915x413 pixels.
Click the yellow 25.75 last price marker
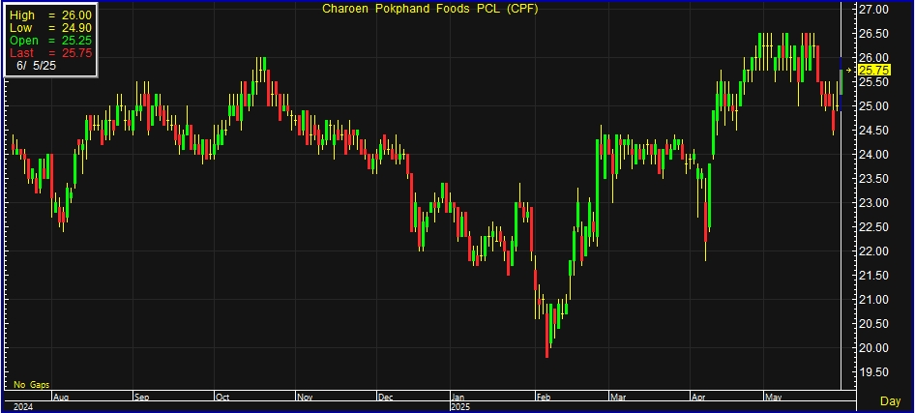pyautogui.click(x=874, y=70)
